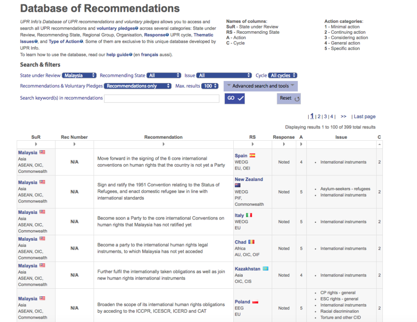The height and width of the screenshot is (322, 417).
Task: Click the help icon beside Thematic Issues
Action: pos(36,41)
